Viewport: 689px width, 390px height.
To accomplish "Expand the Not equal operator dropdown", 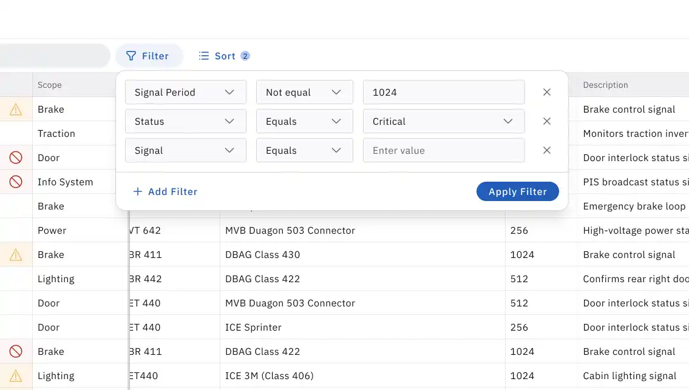I will (305, 92).
